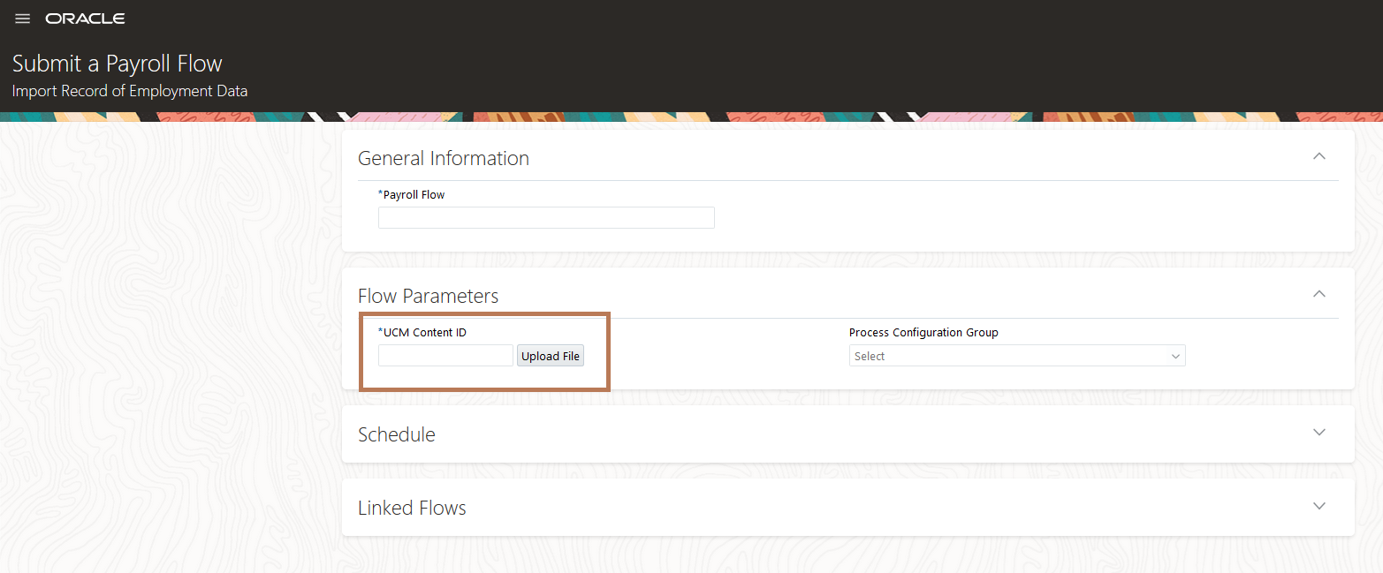
Task: Click the Payroll Flow field label
Action: point(412,194)
